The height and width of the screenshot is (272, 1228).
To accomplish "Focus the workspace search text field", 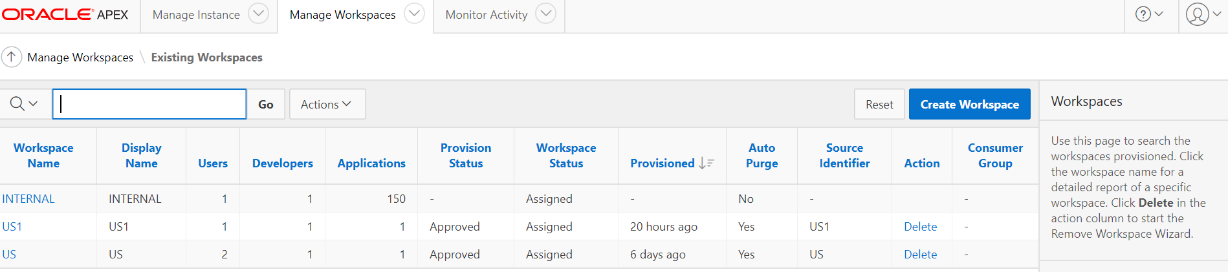I will [x=149, y=104].
